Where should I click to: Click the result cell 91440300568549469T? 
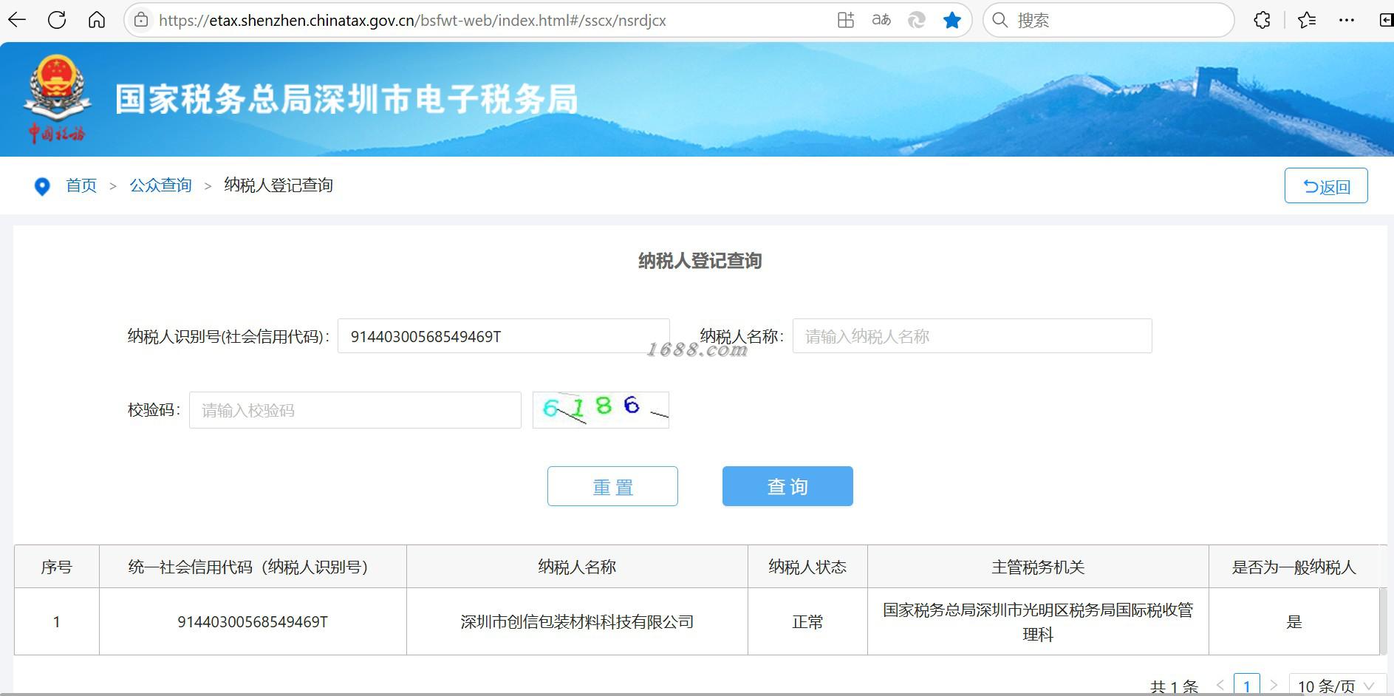(253, 621)
